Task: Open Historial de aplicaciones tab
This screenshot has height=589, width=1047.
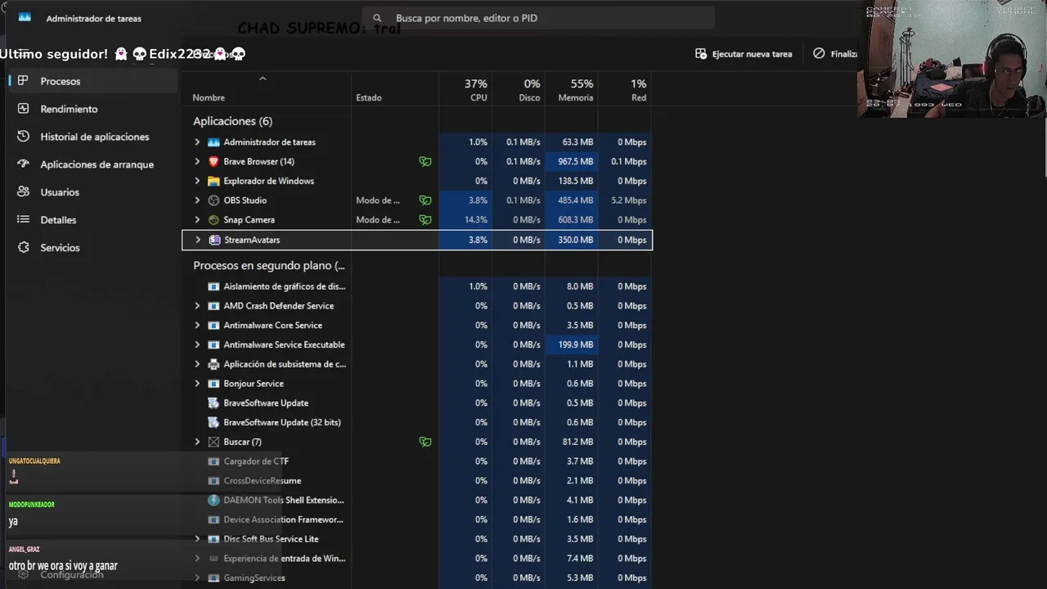Action: [92, 137]
